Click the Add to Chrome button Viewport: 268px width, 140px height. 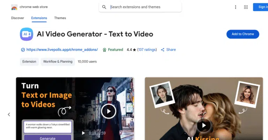pyautogui.click(x=243, y=34)
